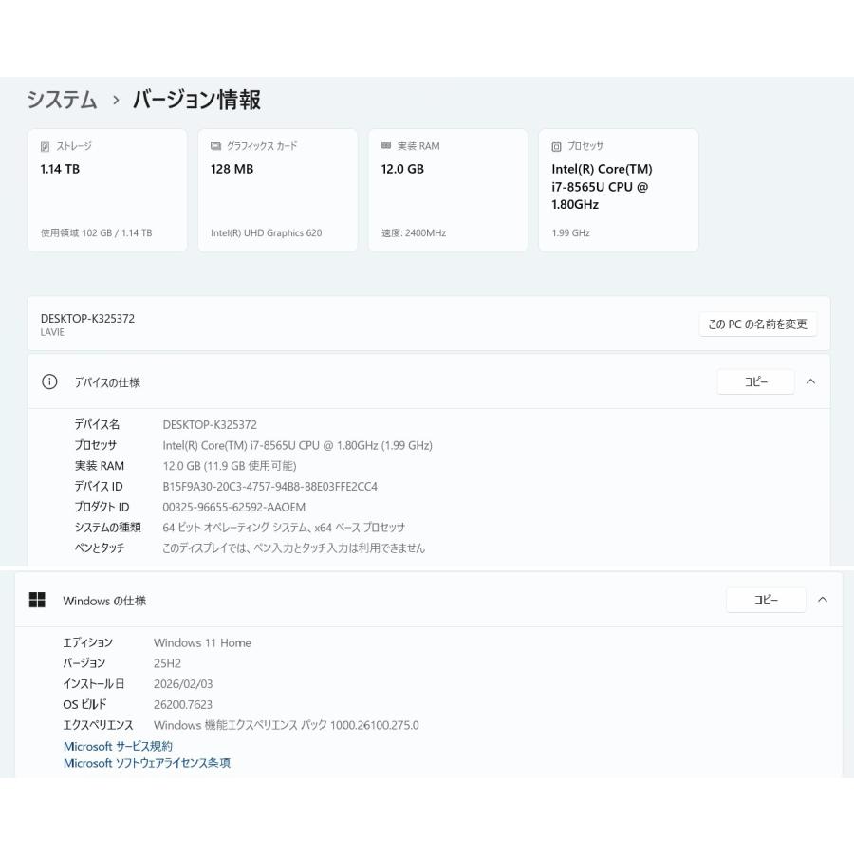Click the info icon beside デバイスの仕様

pyautogui.click(x=49, y=381)
